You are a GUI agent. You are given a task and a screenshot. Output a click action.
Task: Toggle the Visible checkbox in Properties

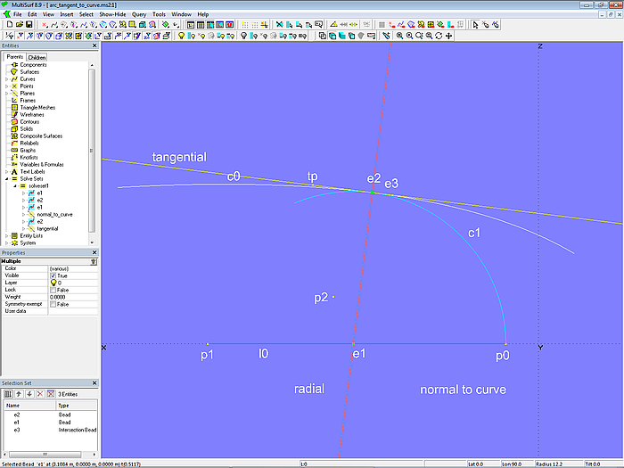click(x=53, y=275)
